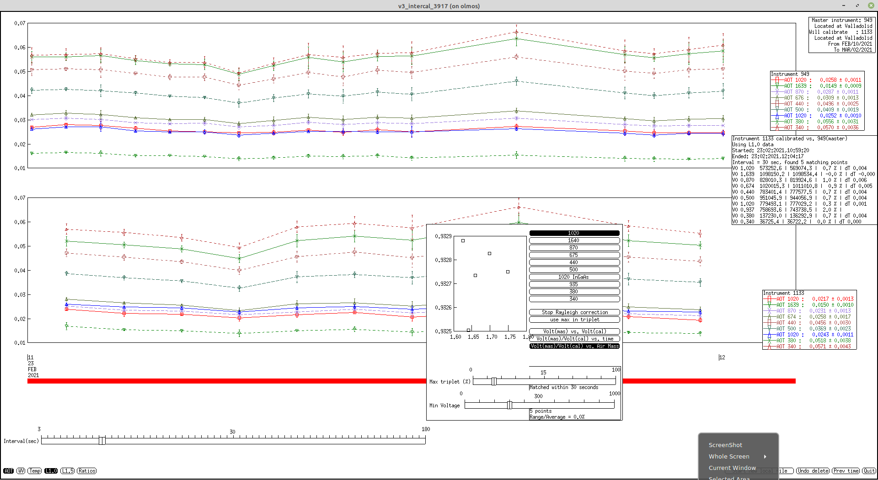Choose the 870 channel in popup
Screen dimensions: 878x480
click(574, 248)
